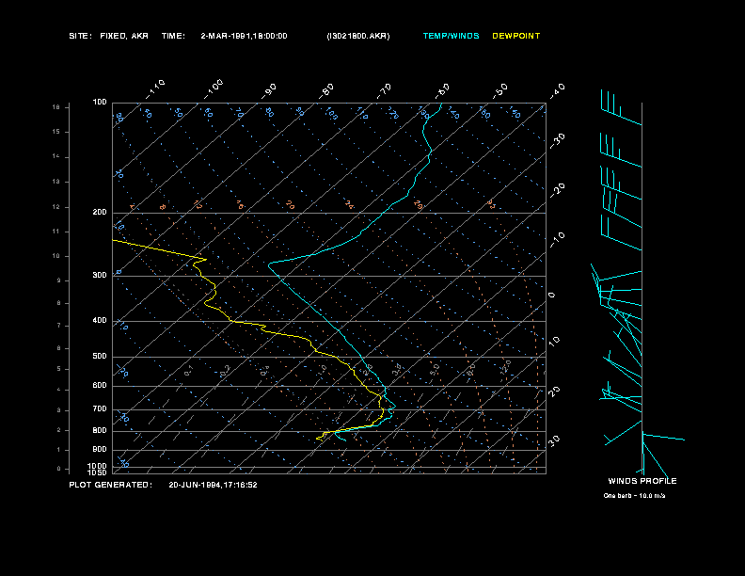Click the -100 isotherm label
This screenshot has width=745, height=576.
point(214,89)
